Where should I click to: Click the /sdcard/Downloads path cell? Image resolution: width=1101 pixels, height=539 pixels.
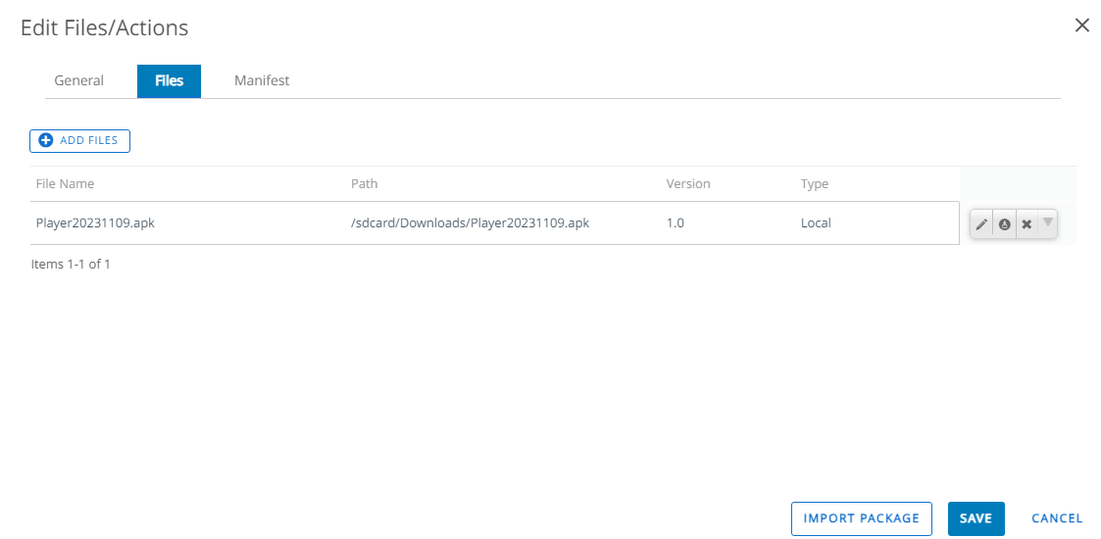470,223
